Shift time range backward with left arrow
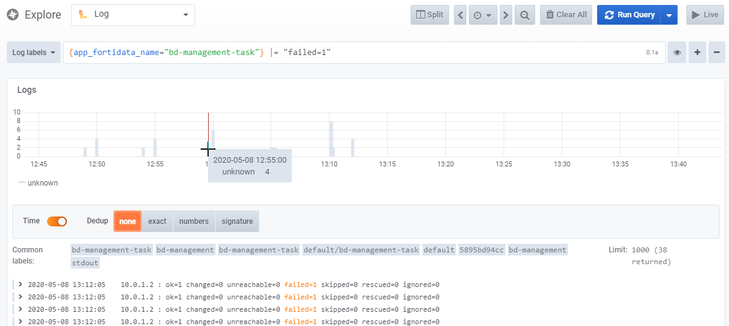729x326 pixels. (460, 15)
